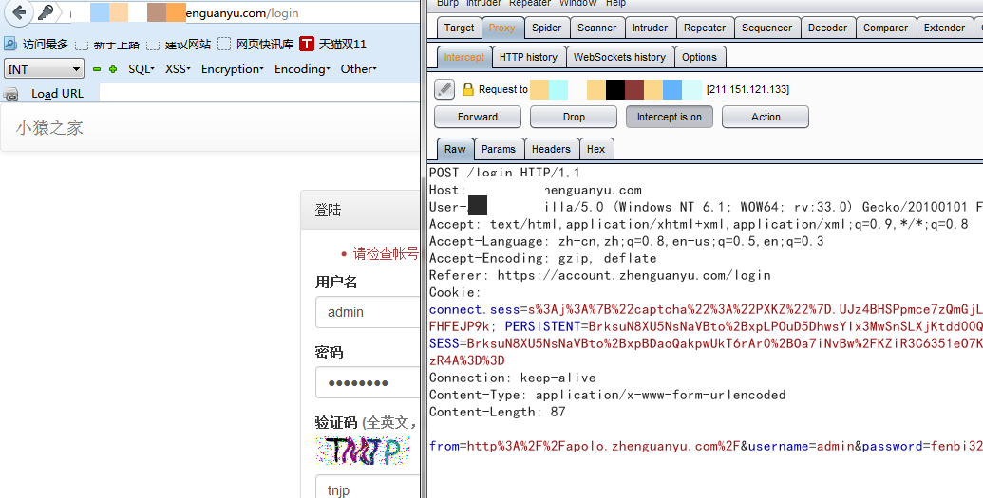The height and width of the screenshot is (498, 983).
Task: Switch to the Repeater tool tab
Action: [x=705, y=28]
